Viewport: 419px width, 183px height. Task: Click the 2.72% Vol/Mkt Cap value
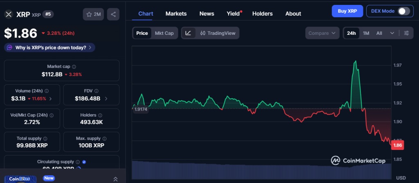click(32, 122)
